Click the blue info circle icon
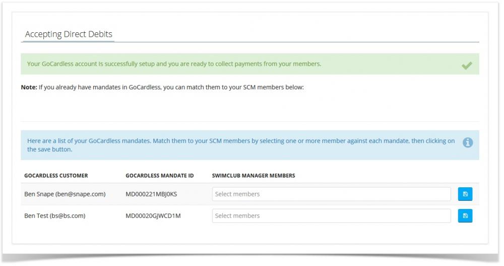 point(468,143)
